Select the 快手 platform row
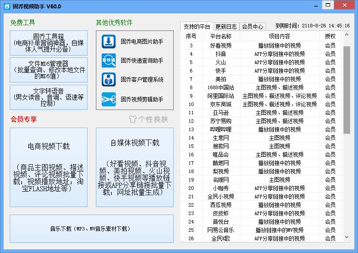 261,71
